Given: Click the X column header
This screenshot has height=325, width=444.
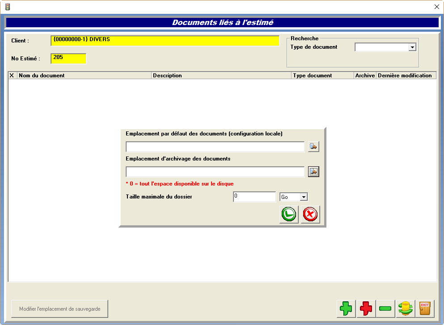Looking at the screenshot, I should tap(12, 76).
